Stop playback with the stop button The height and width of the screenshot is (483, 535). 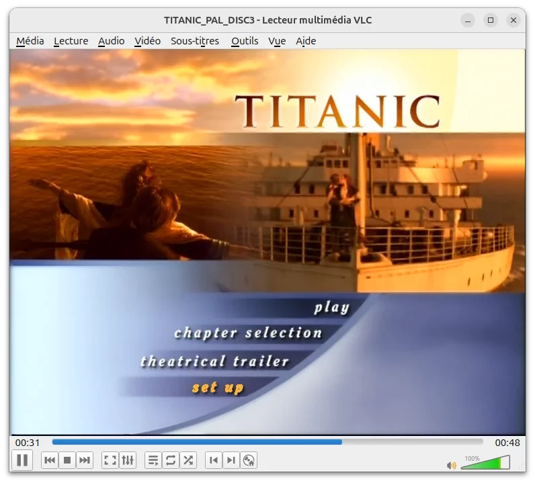pyautogui.click(x=67, y=460)
